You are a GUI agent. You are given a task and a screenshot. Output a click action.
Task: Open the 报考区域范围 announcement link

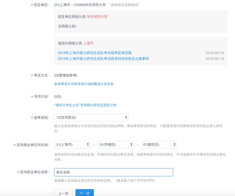(x=95, y=53)
